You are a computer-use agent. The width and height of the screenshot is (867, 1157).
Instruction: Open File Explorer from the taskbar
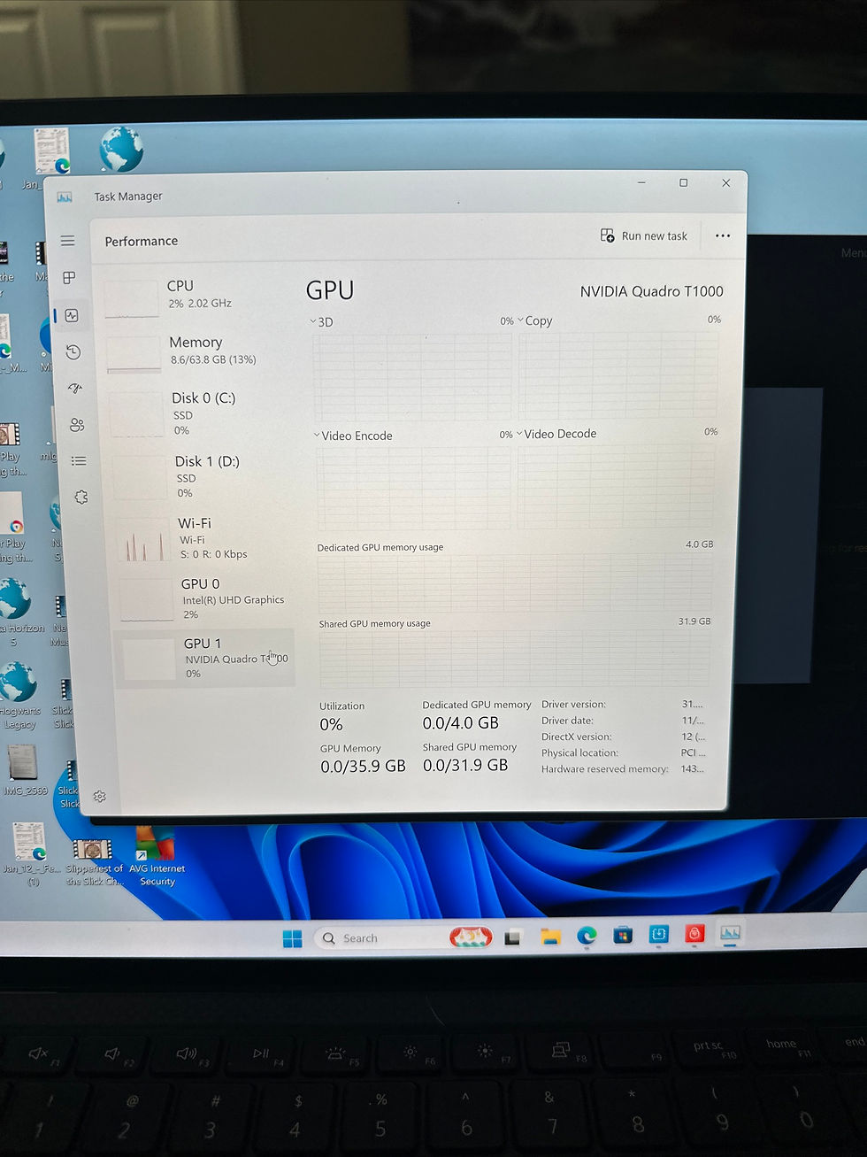(x=550, y=937)
